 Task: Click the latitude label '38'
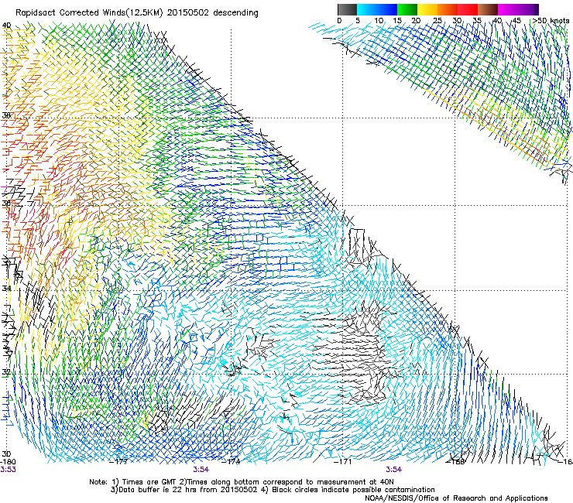(6, 115)
